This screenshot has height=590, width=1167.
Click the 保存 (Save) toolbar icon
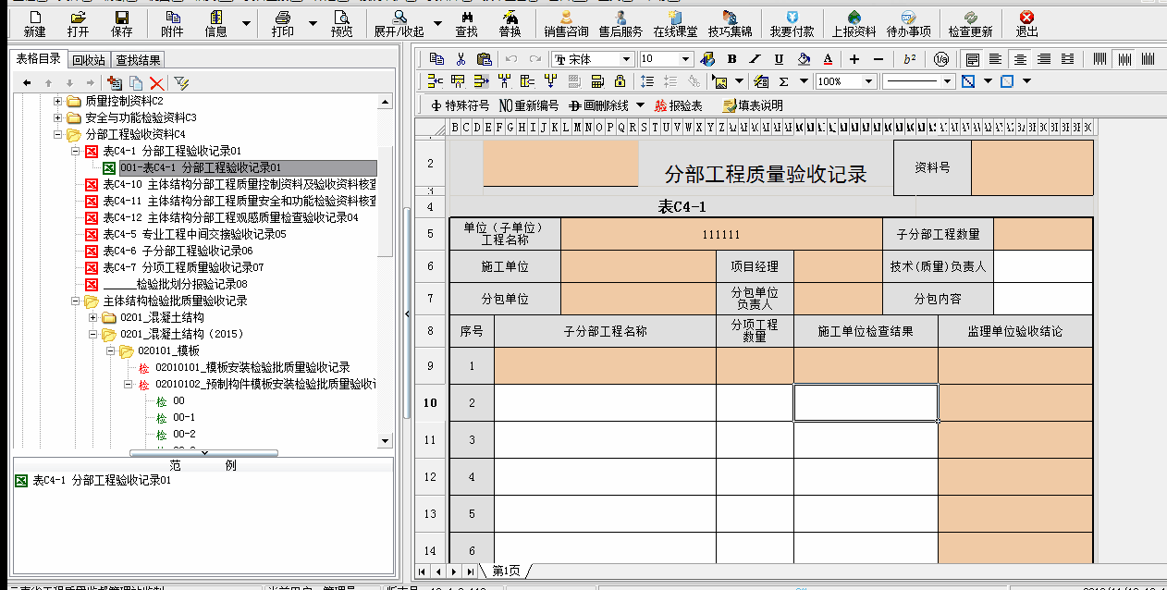click(121, 23)
